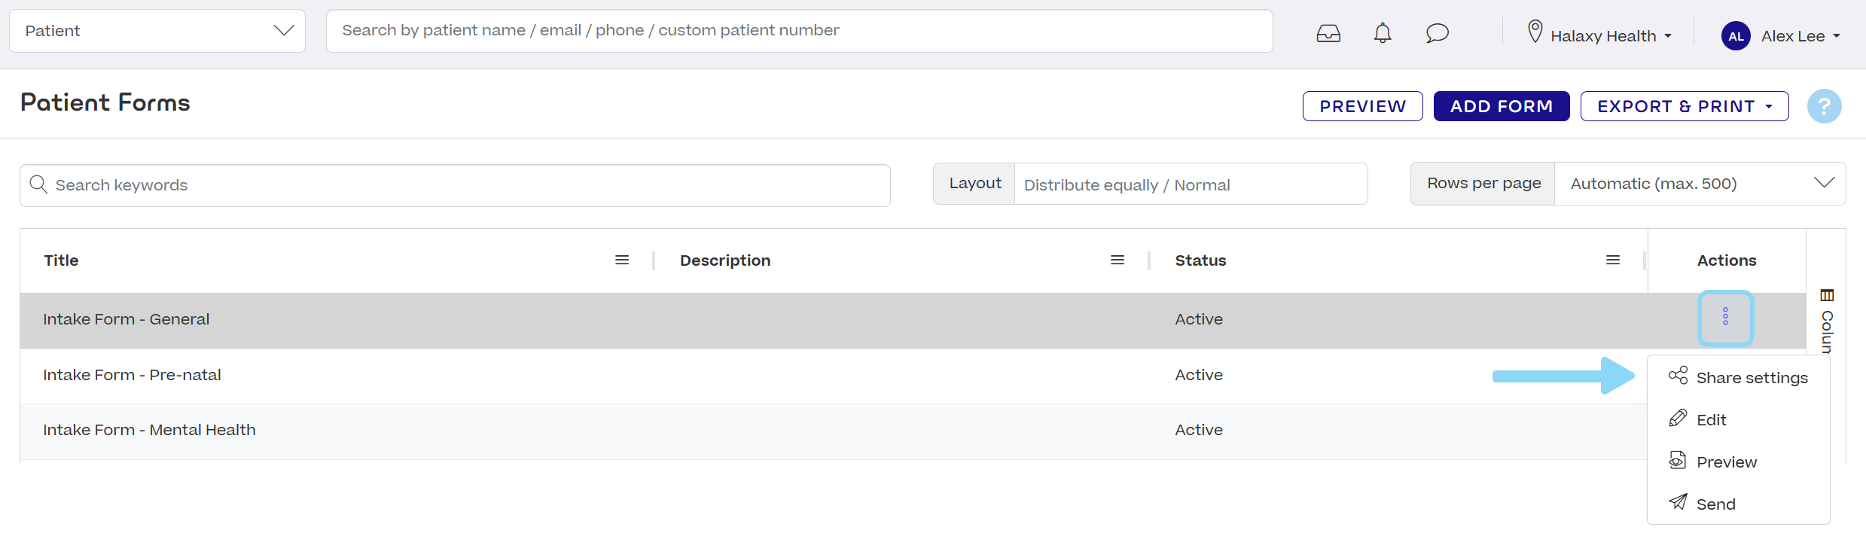Click the blue help question mark icon
The height and width of the screenshot is (533, 1866).
click(x=1824, y=105)
